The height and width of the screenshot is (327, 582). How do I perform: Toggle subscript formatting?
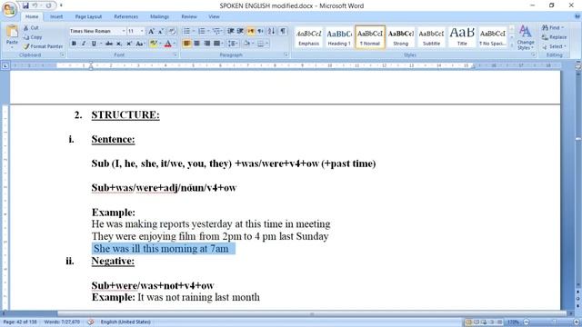119,44
